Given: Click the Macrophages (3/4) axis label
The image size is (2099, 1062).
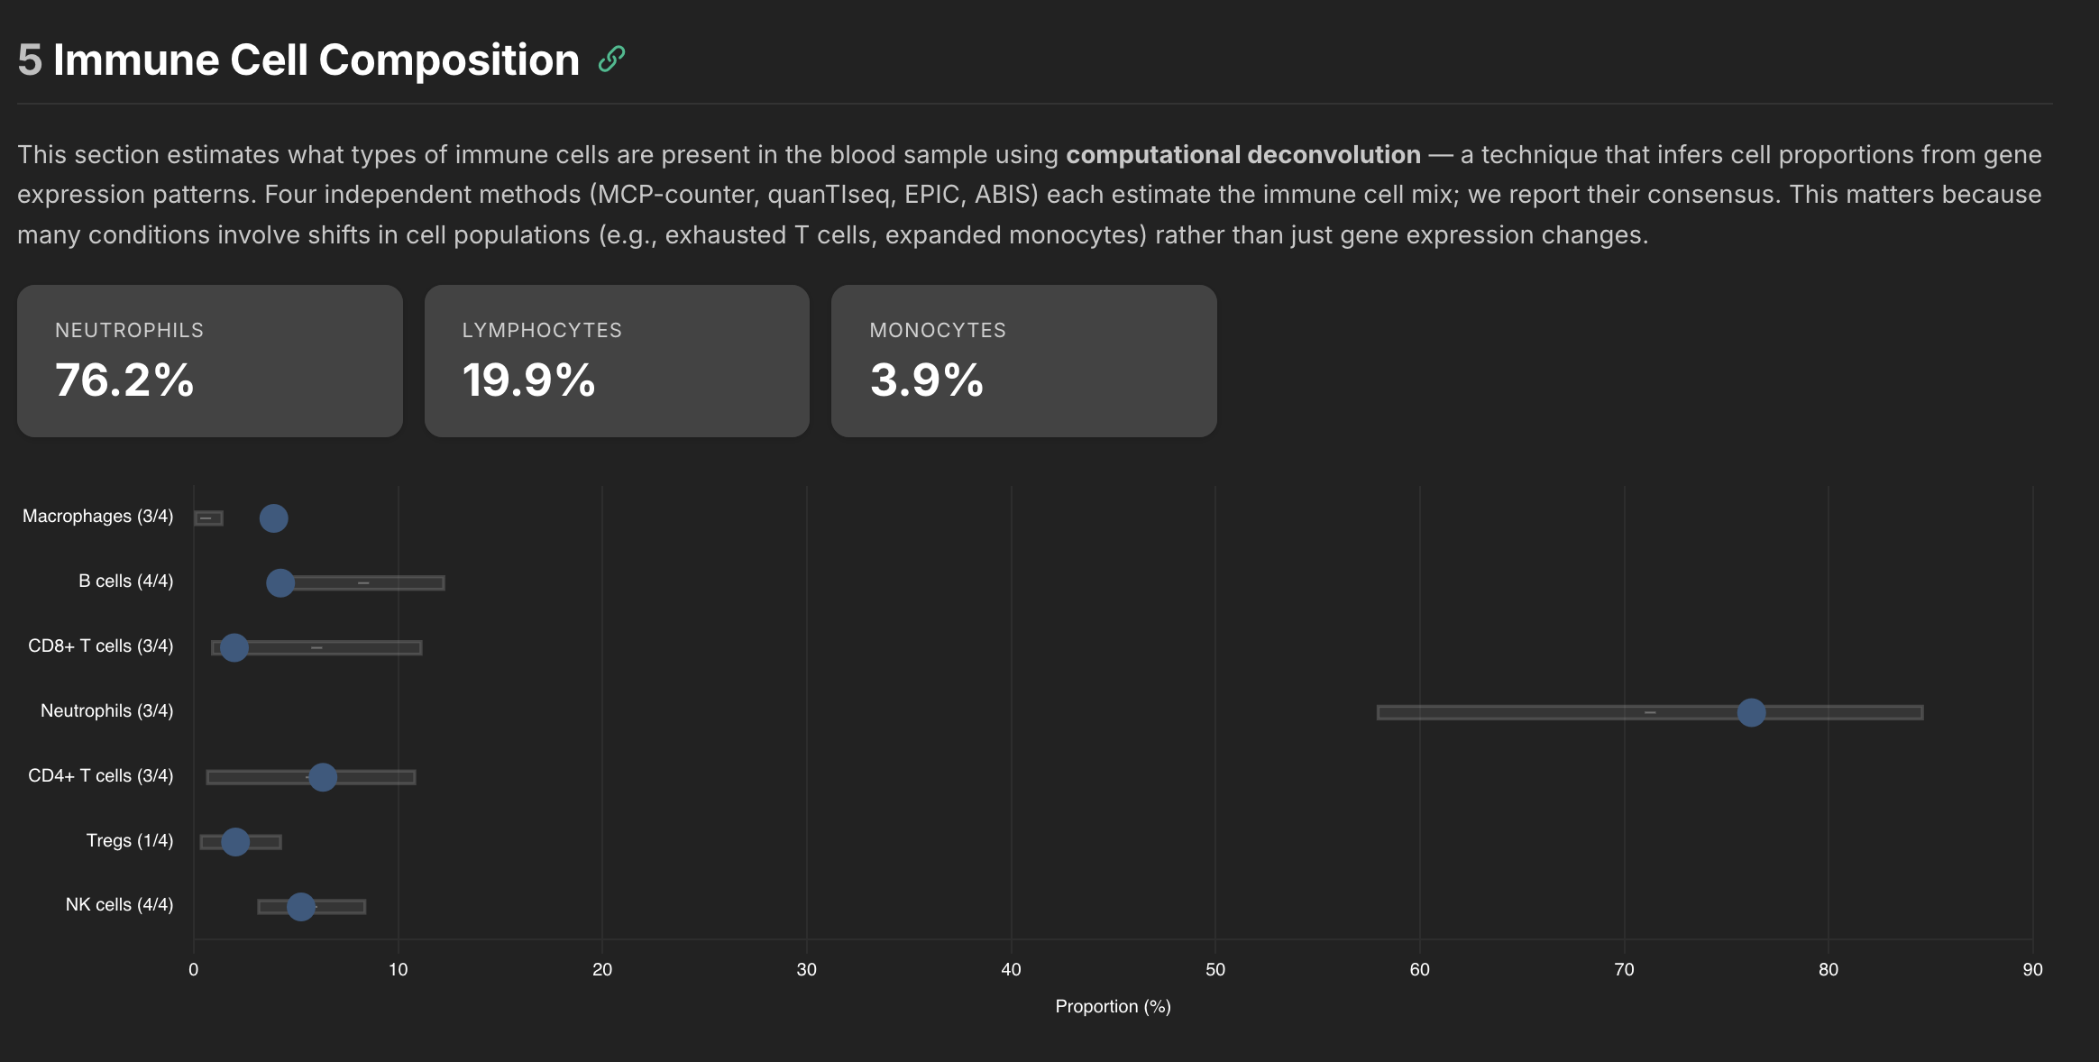Looking at the screenshot, I should tap(97, 517).
